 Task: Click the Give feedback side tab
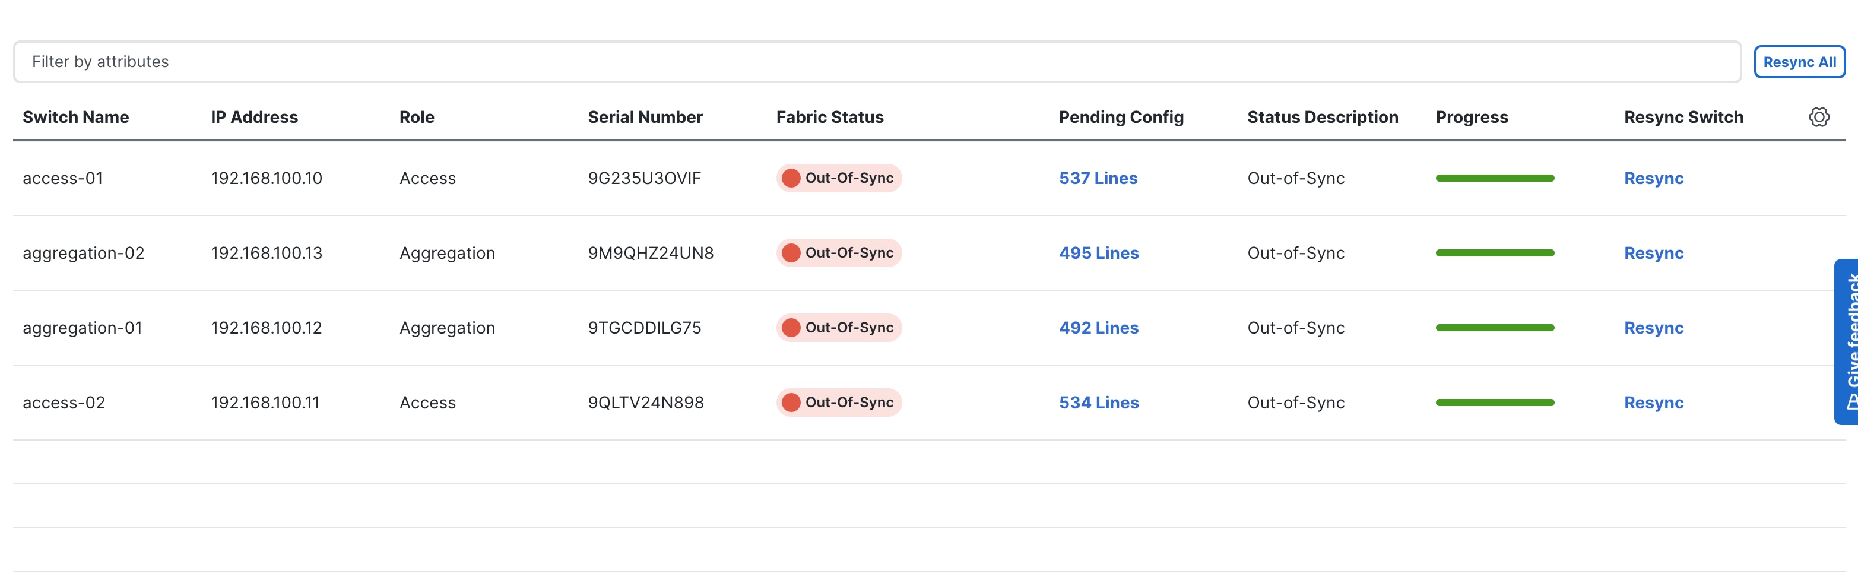coord(1848,341)
